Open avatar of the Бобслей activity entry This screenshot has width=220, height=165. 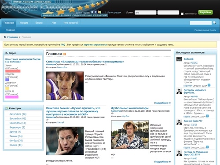[179, 59]
